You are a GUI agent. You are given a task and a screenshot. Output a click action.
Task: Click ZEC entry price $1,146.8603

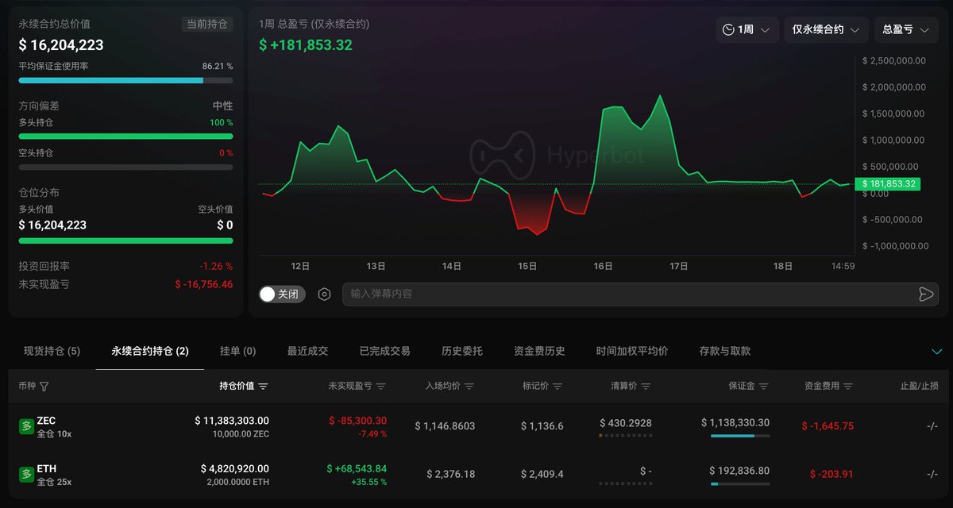click(x=445, y=426)
